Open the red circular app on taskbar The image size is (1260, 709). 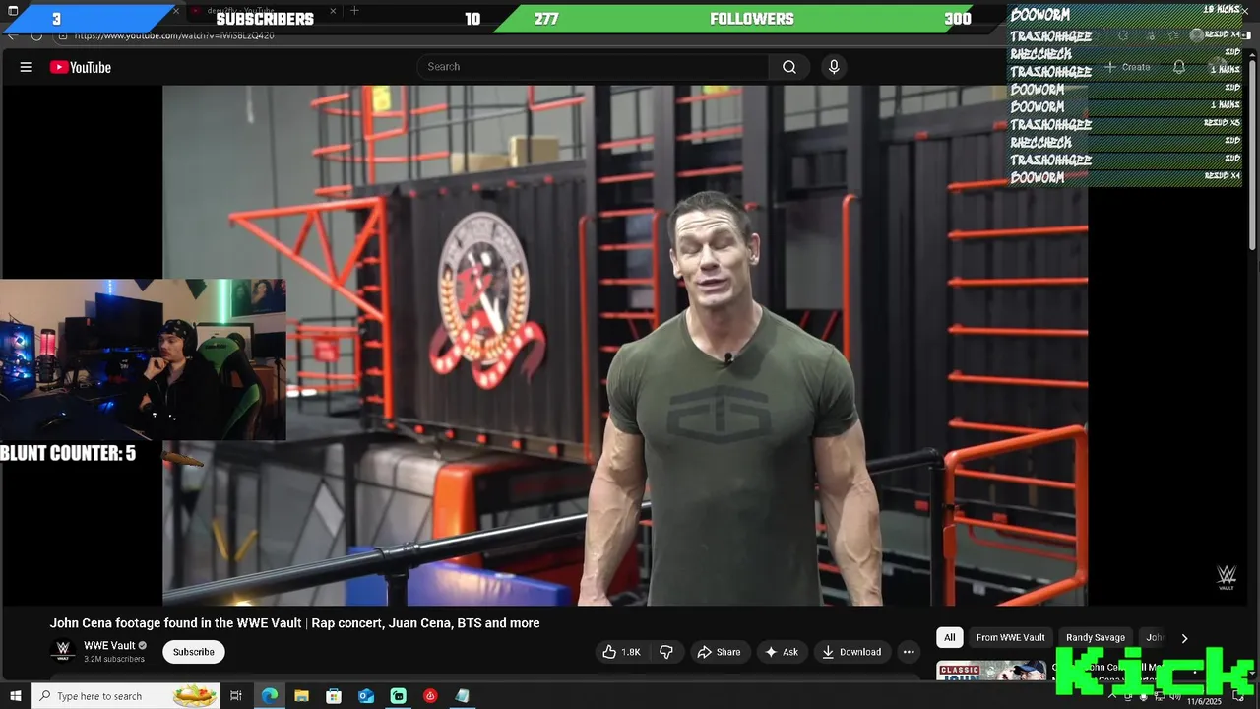pyautogui.click(x=430, y=696)
